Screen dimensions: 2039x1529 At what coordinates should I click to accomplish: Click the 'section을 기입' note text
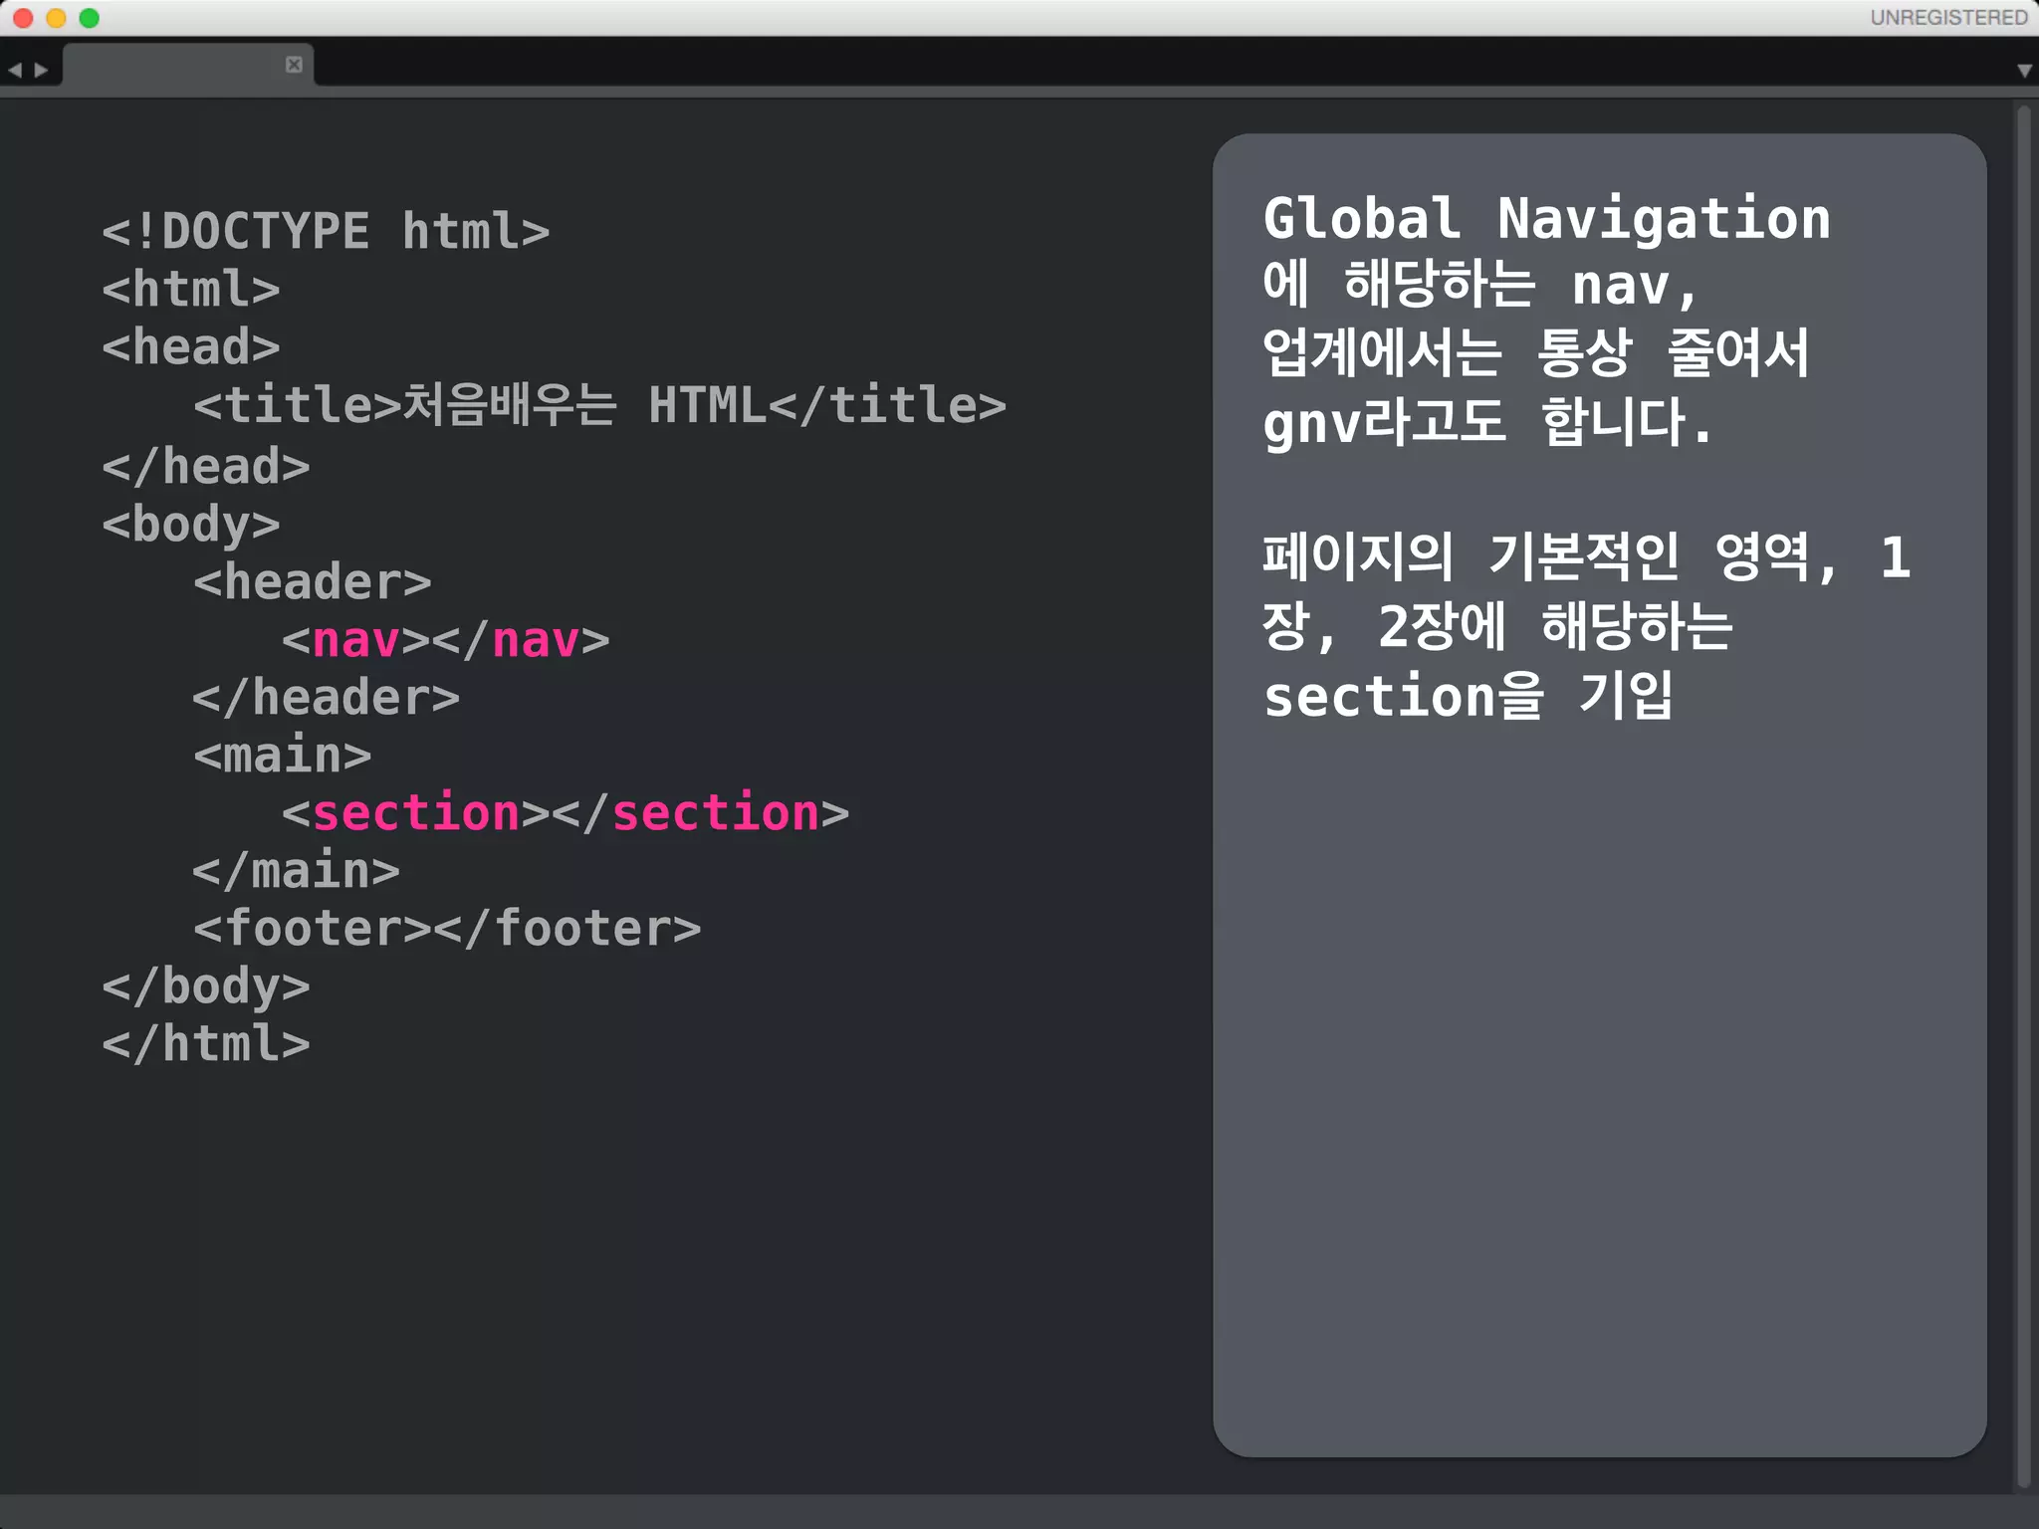coord(1470,696)
